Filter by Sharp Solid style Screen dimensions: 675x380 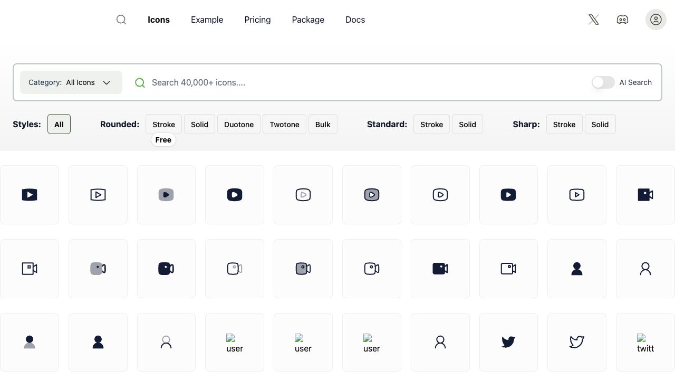click(x=600, y=125)
